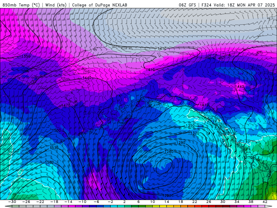Click the 1350 contour label beside the 1320 label
Image resolution: width=277 pixels, height=208 pixels.
tap(190, 125)
